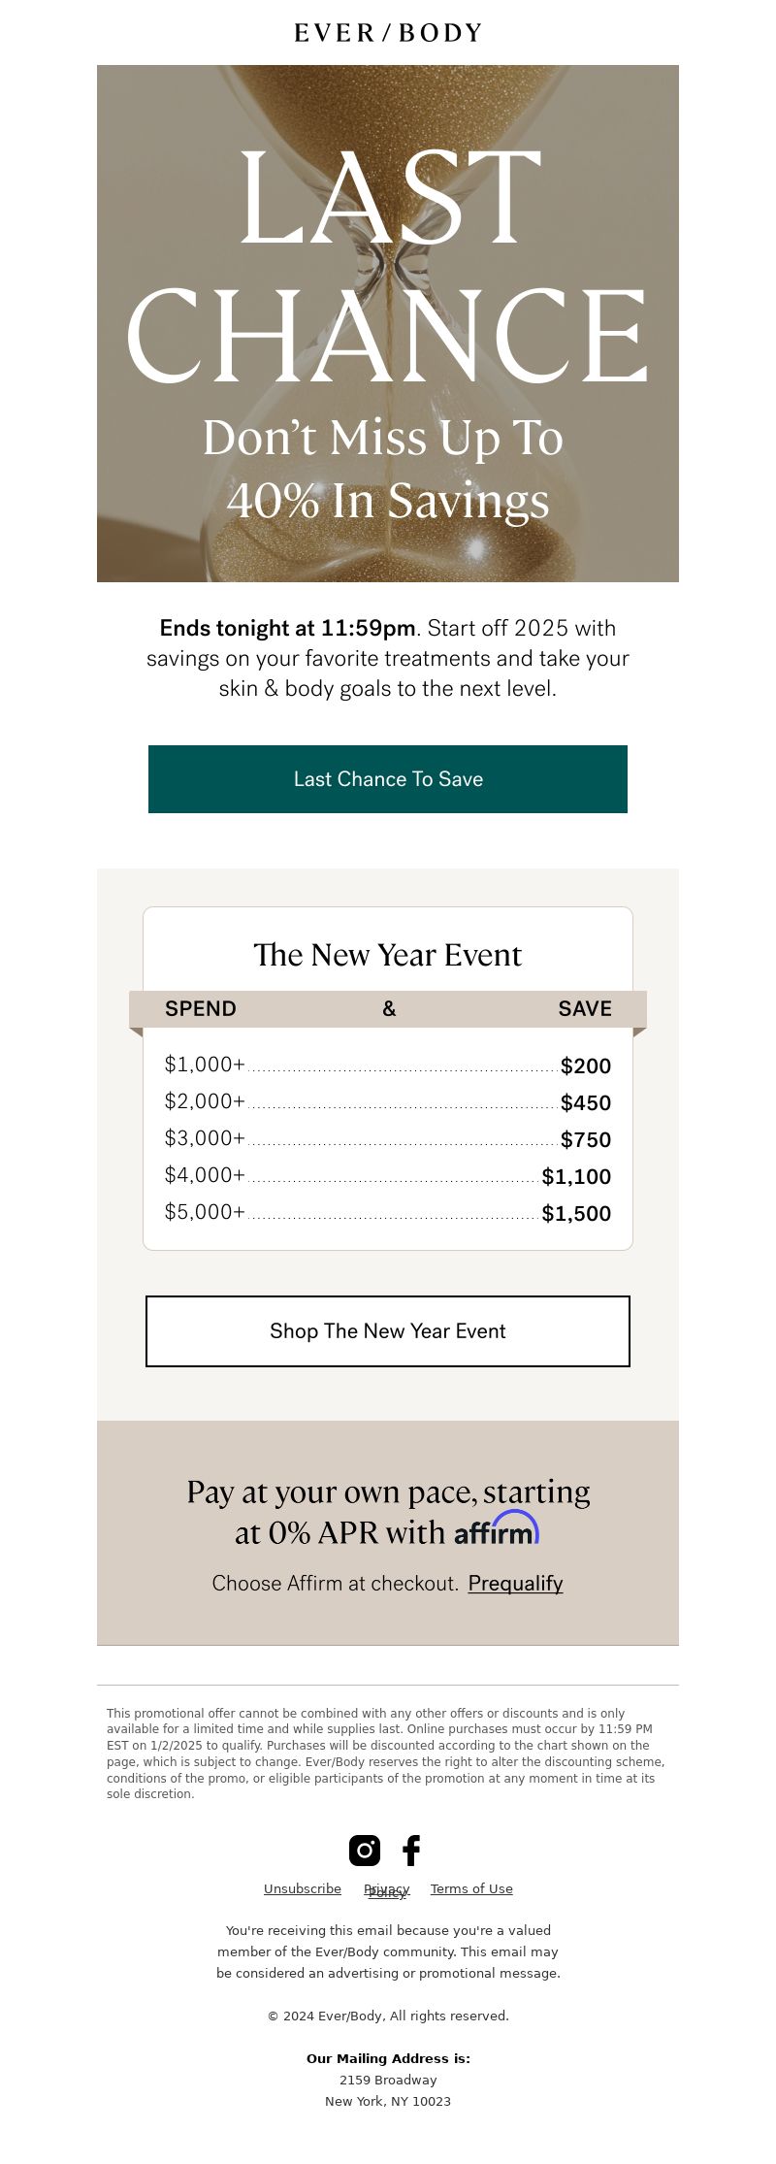Click the $2,000+ save $450 row

click(x=388, y=1102)
